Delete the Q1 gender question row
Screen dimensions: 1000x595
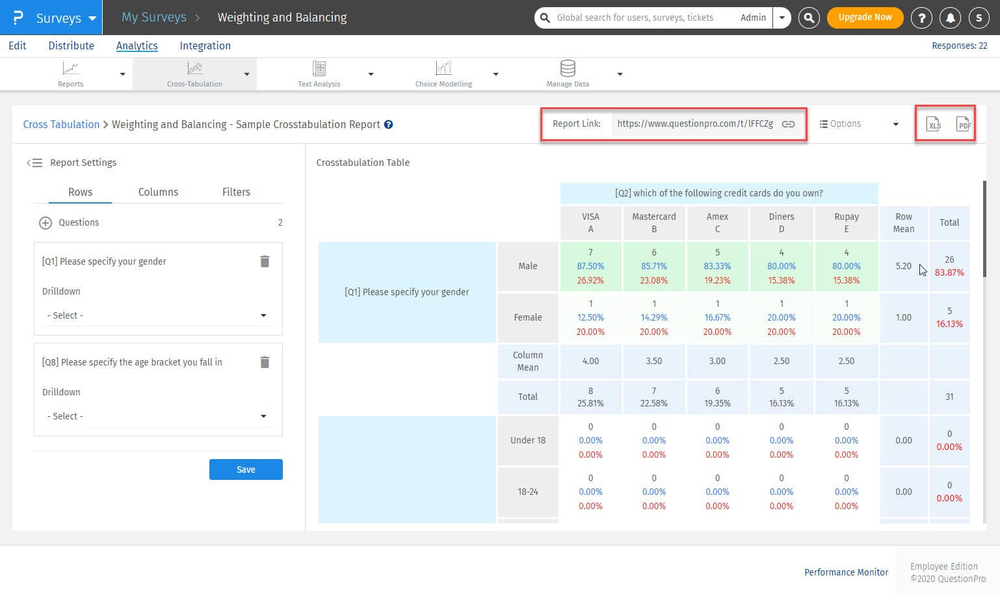click(x=265, y=261)
